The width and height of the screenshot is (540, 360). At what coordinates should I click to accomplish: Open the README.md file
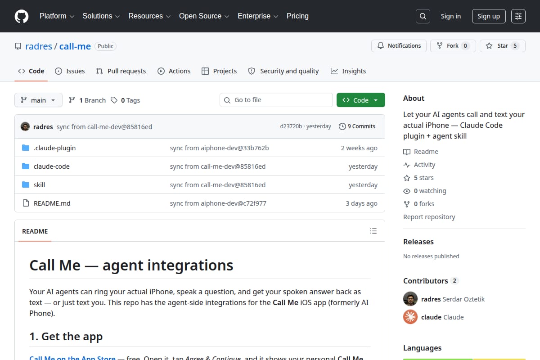52,203
